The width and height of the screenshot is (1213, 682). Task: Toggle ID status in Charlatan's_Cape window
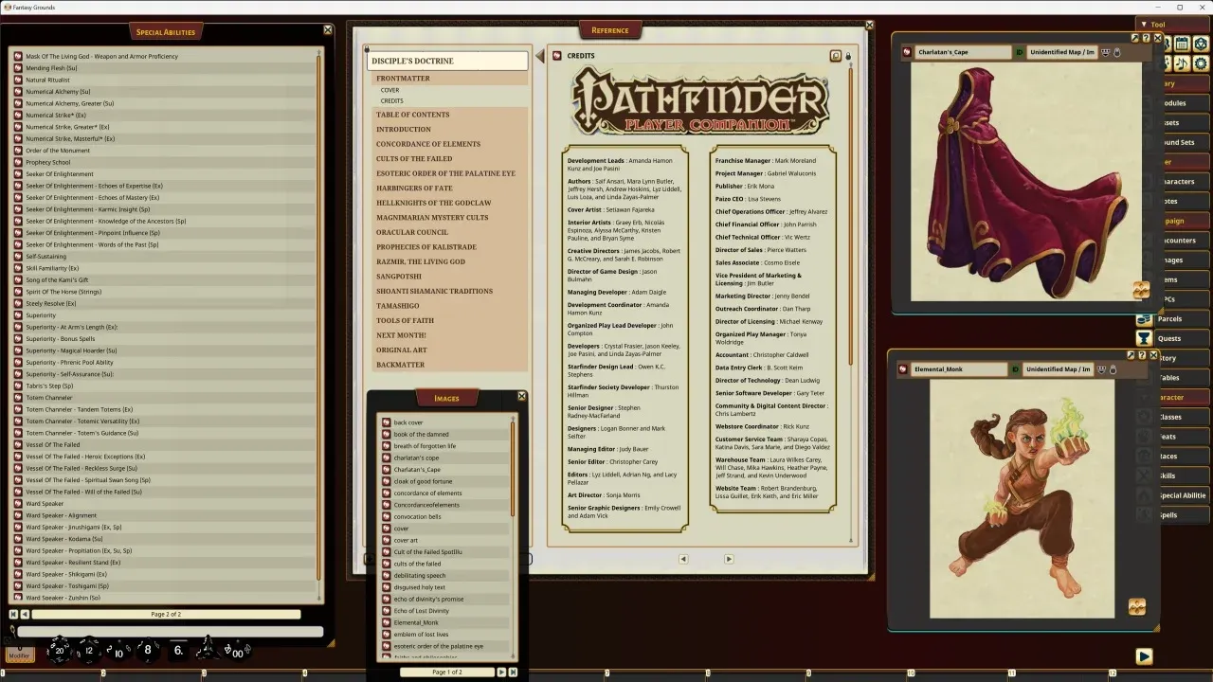pyautogui.click(x=1020, y=52)
